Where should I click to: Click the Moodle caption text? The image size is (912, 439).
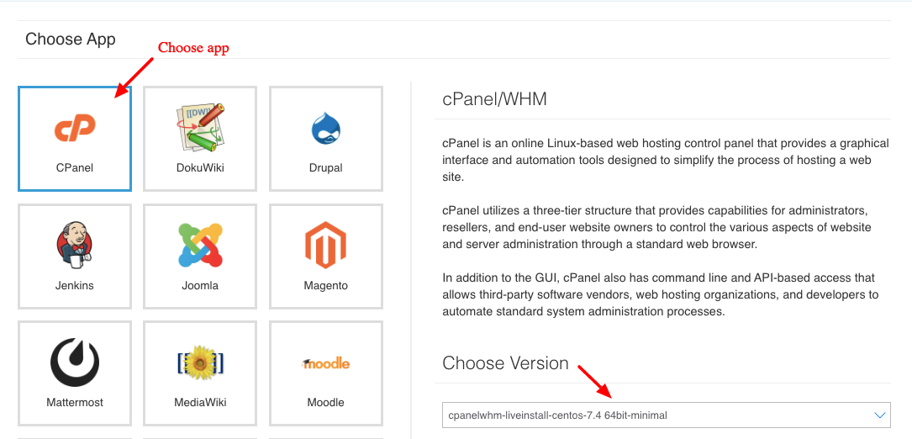[325, 402]
